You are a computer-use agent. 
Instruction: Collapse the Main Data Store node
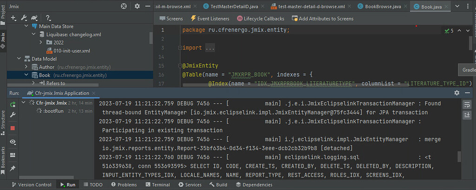pos(26,26)
